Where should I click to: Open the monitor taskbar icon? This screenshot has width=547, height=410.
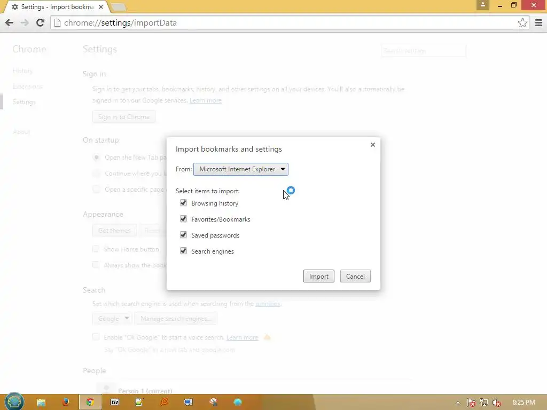[x=189, y=403]
